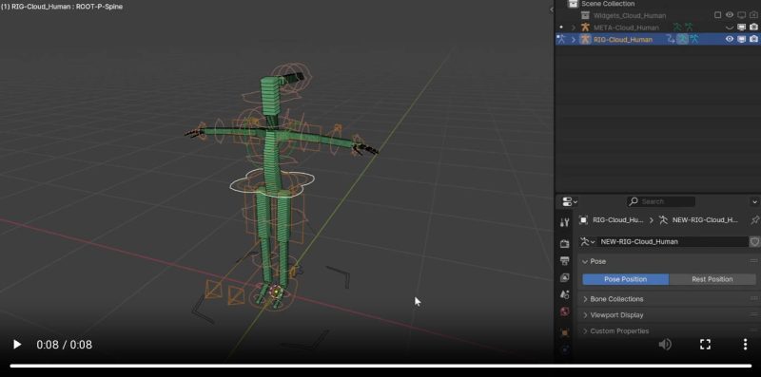
Task: Hide RIG-Cloud_Human with eye icon
Action: (x=730, y=40)
